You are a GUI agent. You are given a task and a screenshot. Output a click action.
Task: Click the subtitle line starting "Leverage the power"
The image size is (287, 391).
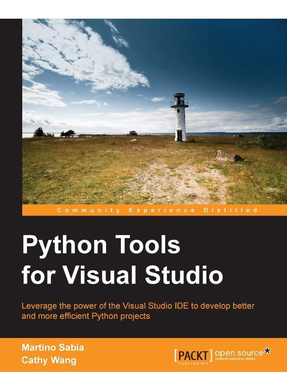(138, 306)
